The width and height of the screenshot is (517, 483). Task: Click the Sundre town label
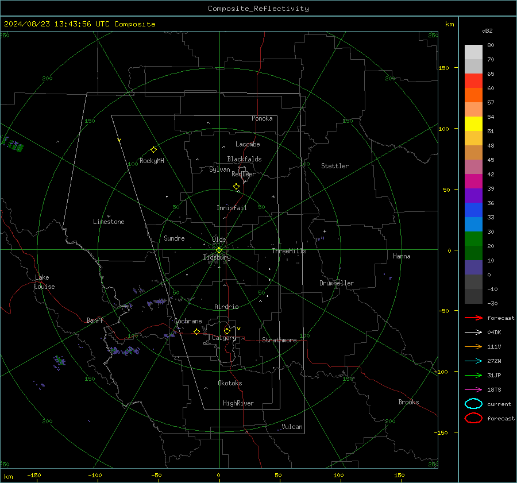[174, 238]
